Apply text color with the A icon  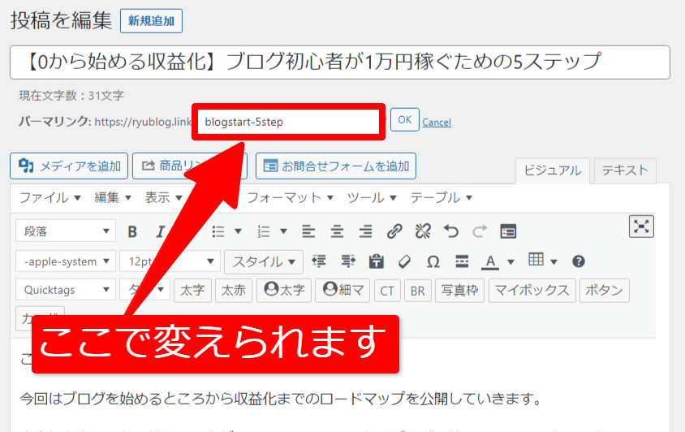(490, 261)
